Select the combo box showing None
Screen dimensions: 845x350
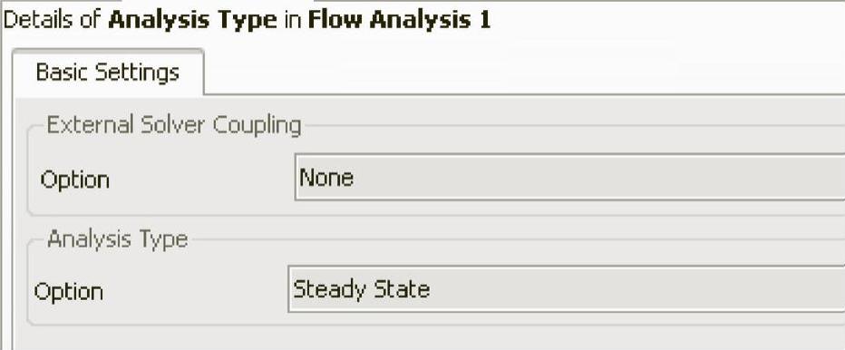coord(569,178)
